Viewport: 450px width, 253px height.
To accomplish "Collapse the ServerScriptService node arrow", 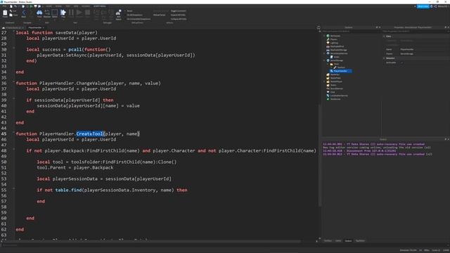I will tap(324, 53).
